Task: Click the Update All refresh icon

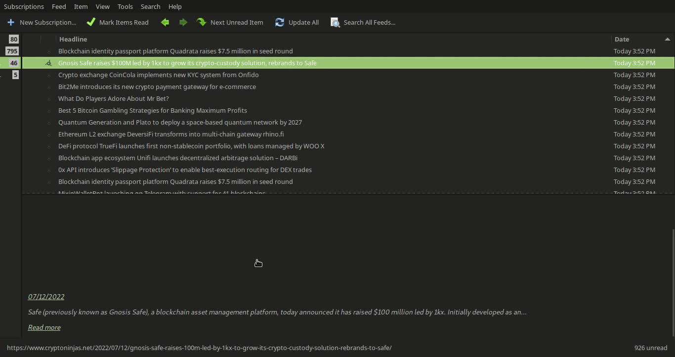Action: (280, 22)
